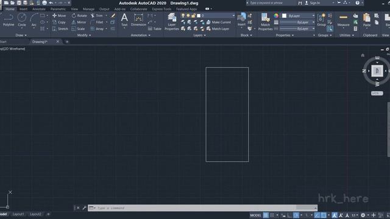Click Match Layer button
390x219 pixels.
218,29
